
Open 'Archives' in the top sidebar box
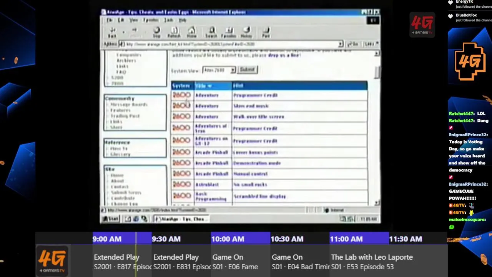coord(126,60)
